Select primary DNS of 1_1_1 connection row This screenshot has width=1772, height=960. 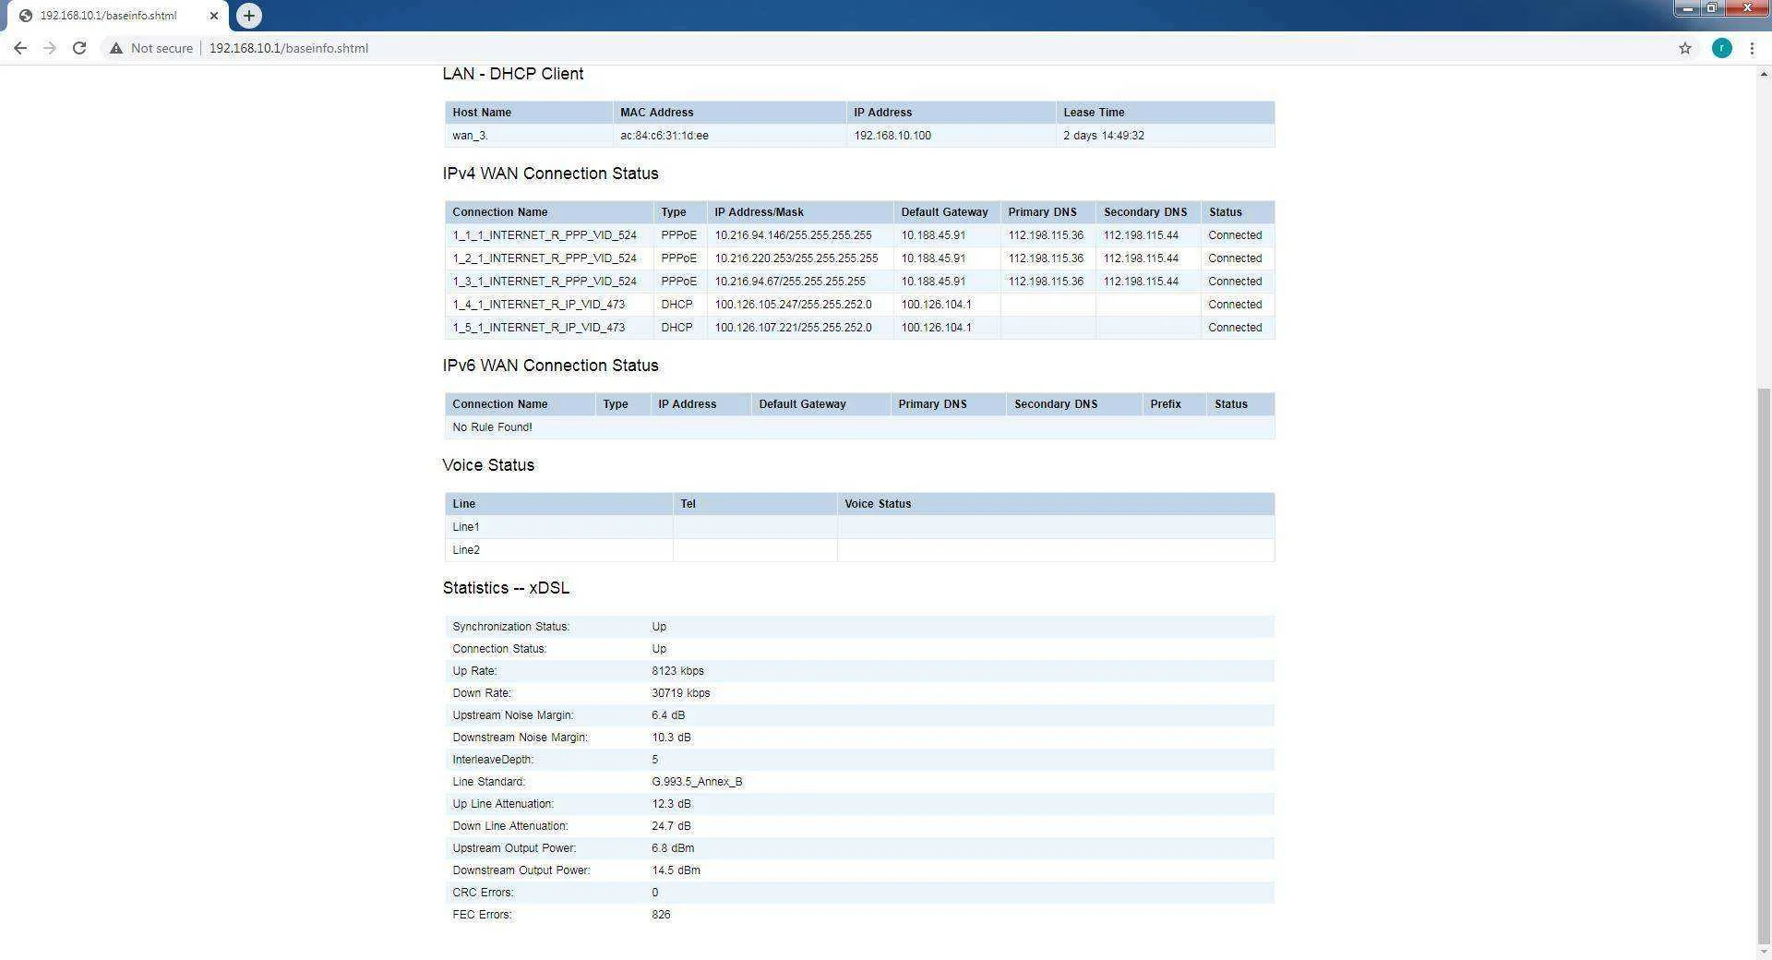(x=1046, y=235)
